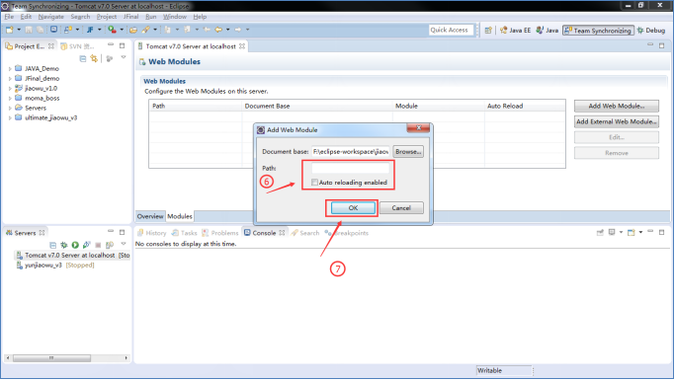The height and width of the screenshot is (380, 675).
Task: Click the Path input field in the dialog
Action: pos(351,168)
